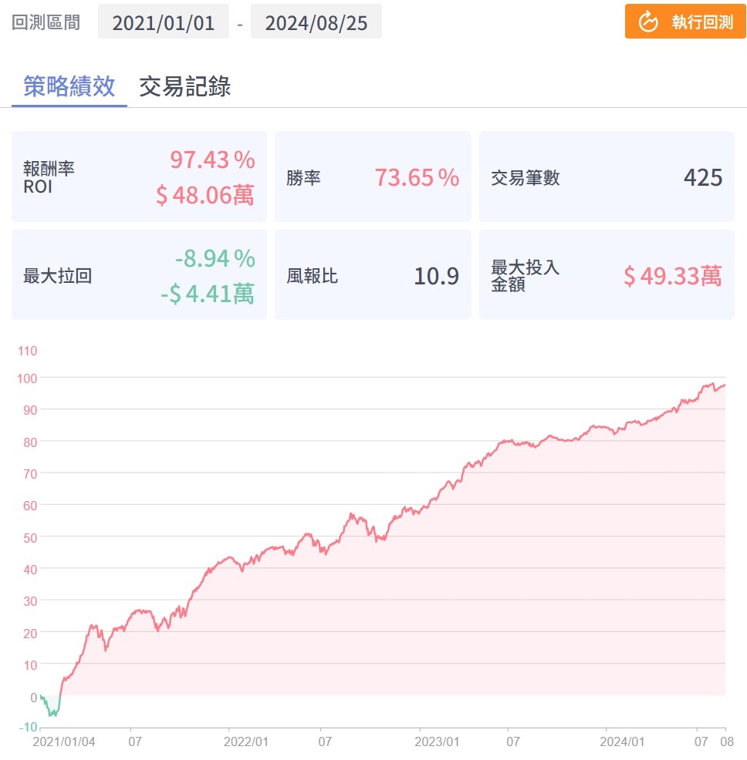Click the 執行回測 button

(685, 22)
